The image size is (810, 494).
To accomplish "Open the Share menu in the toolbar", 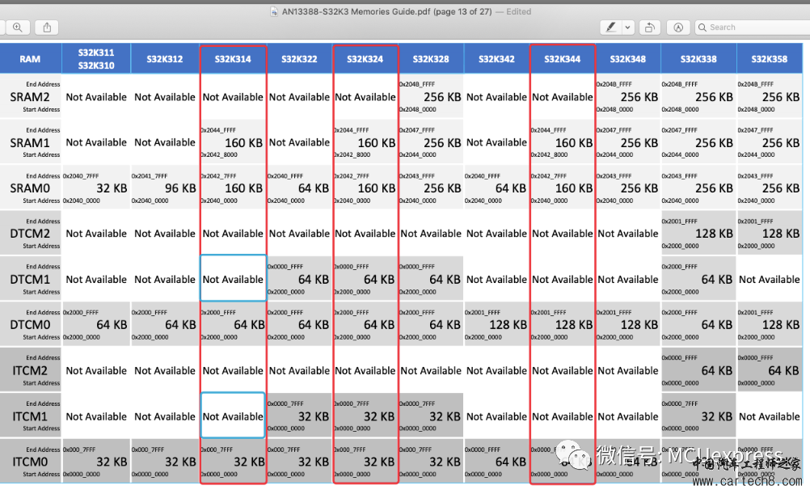I will point(47,27).
